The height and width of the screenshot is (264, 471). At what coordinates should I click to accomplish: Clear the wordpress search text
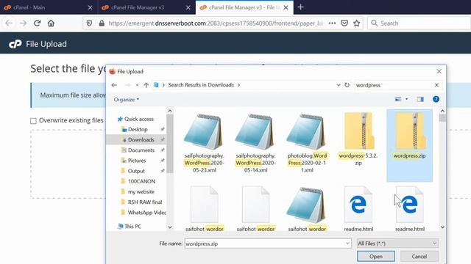pos(436,85)
